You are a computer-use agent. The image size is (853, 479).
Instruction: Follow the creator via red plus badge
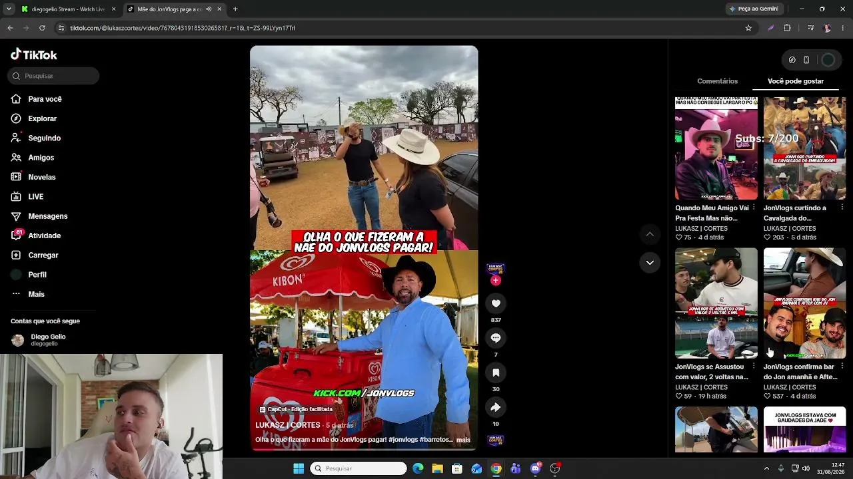(x=495, y=281)
